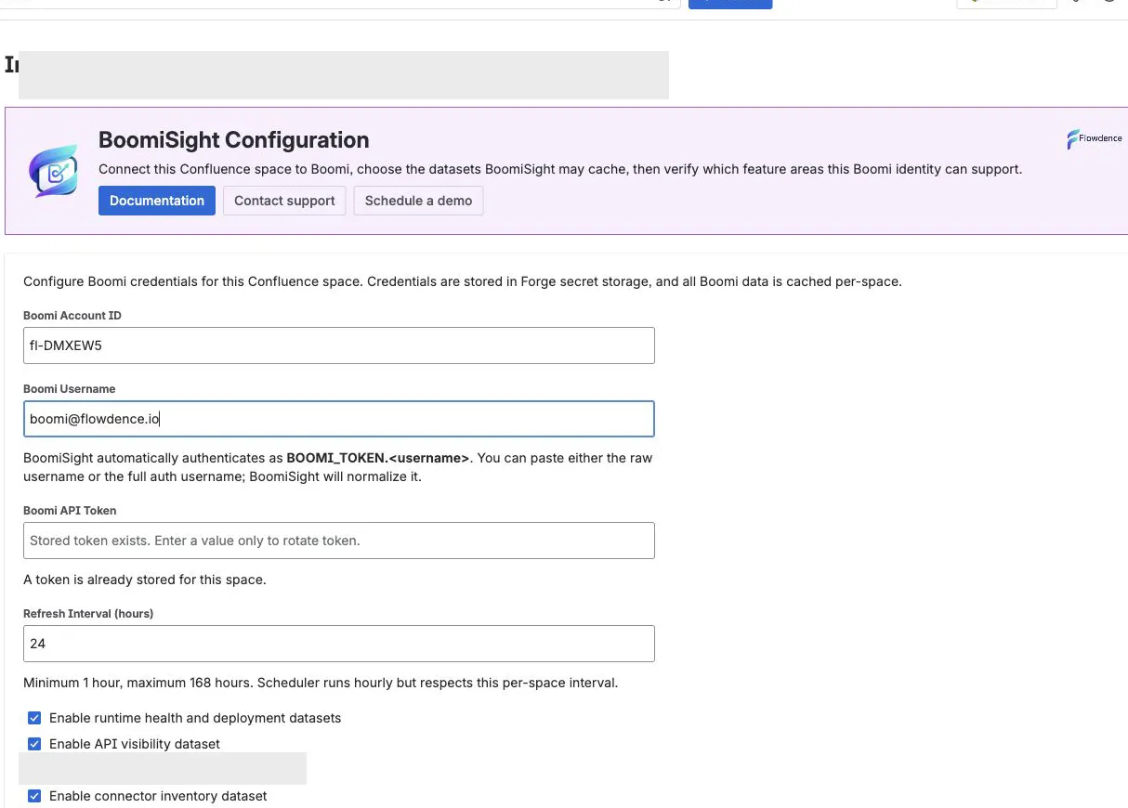This screenshot has width=1128, height=808.
Task: Open the BoomiSight Documentation button
Action: 157,201
